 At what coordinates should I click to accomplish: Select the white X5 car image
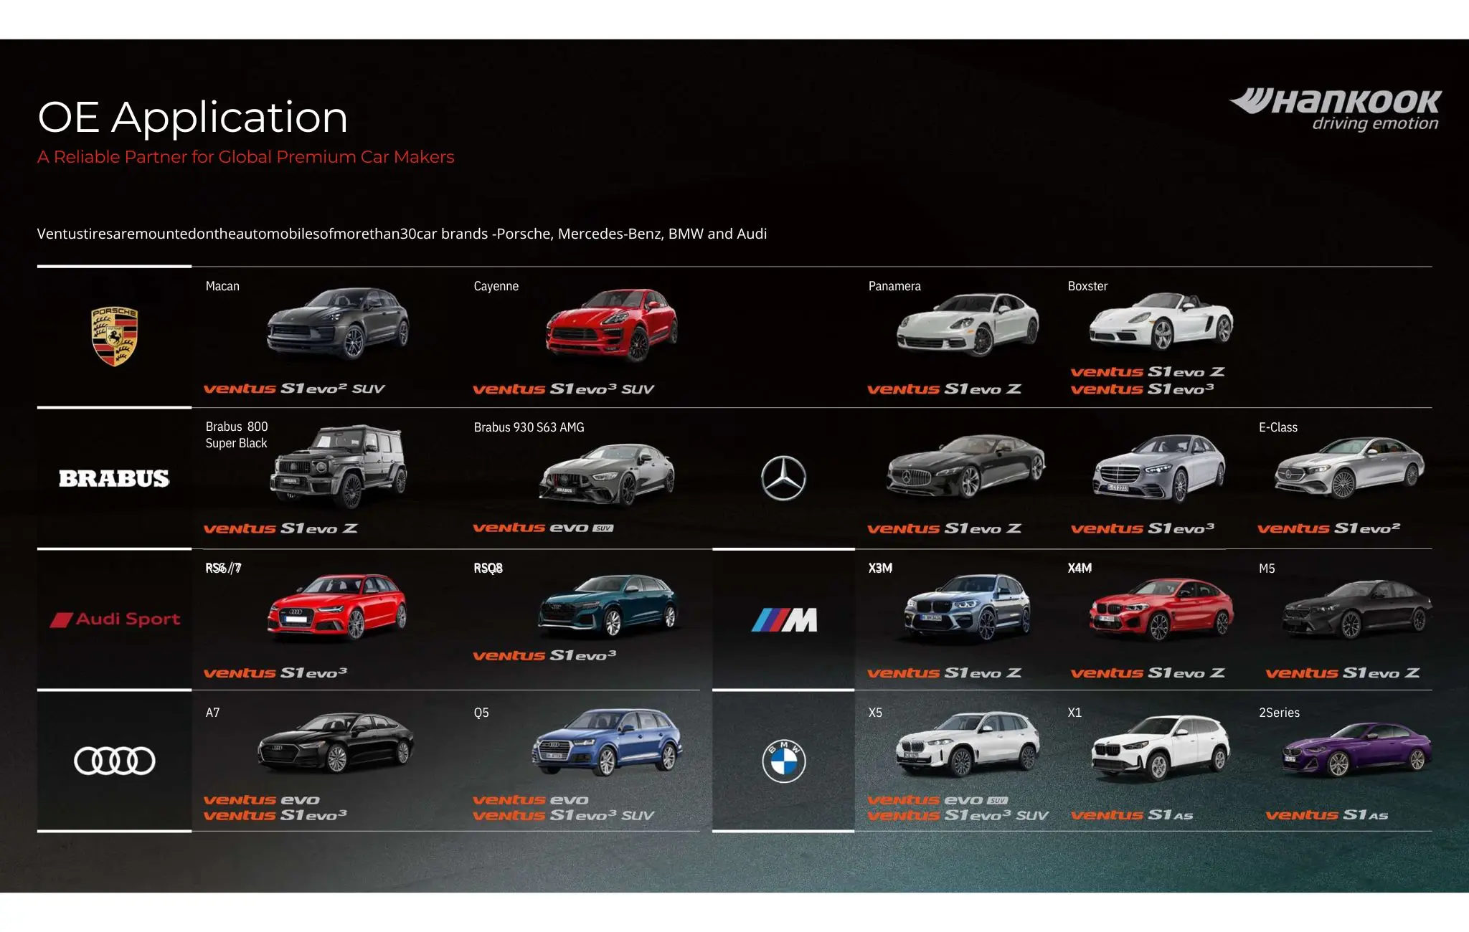[x=968, y=745]
